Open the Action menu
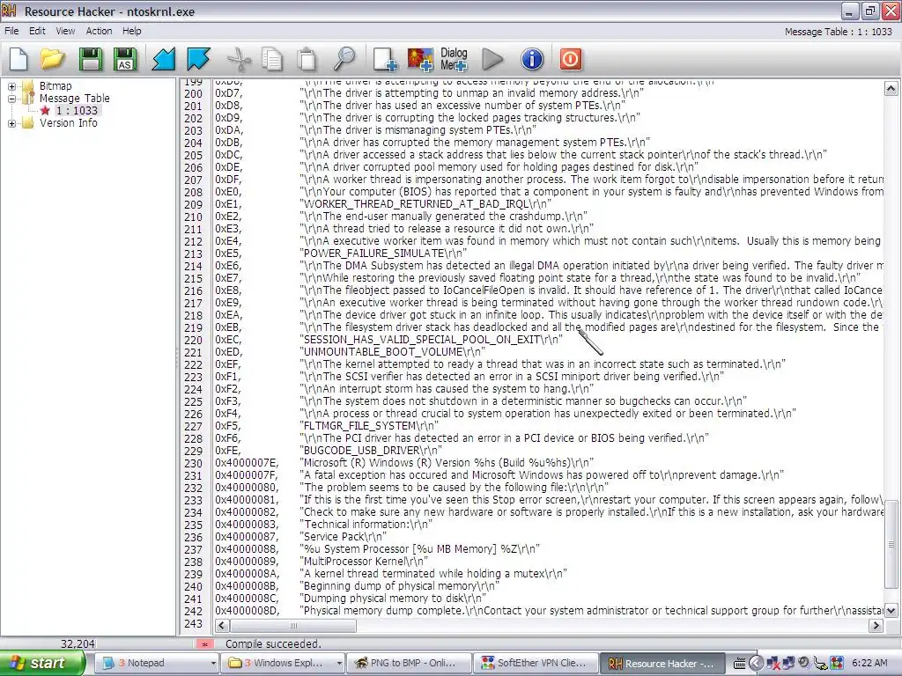Image resolution: width=902 pixels, height=676 pixels. click(x=99, y=31)
